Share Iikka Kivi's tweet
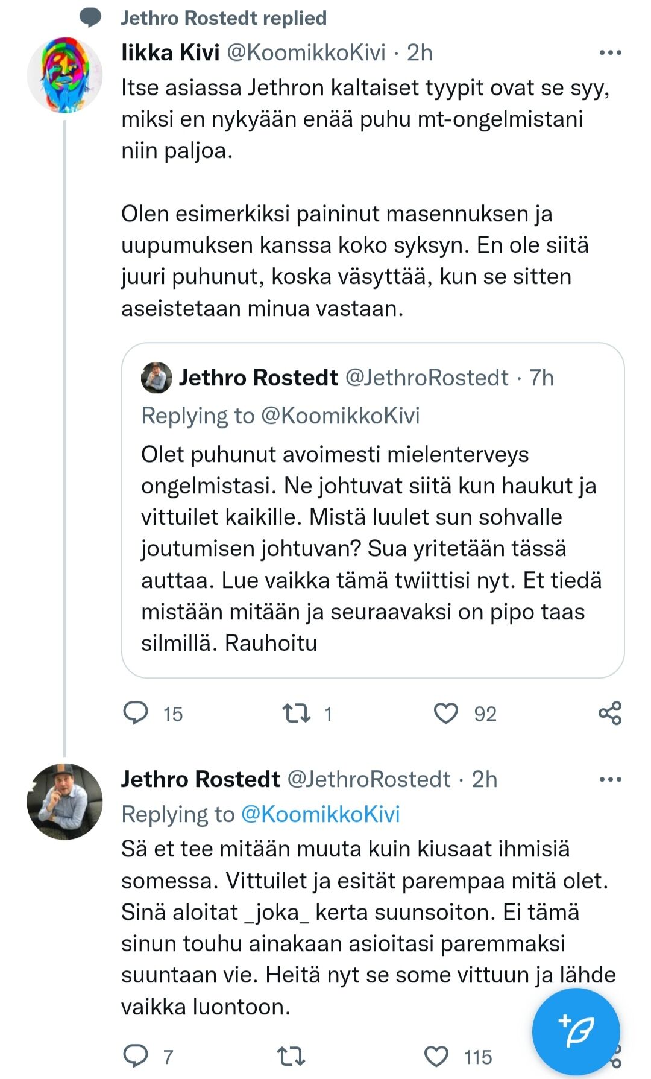The width and height of the screenshot is (651, 1079). (610, 713)
